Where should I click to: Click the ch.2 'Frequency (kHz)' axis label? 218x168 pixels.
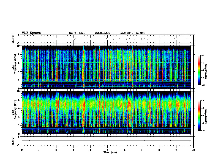(15, 109)
